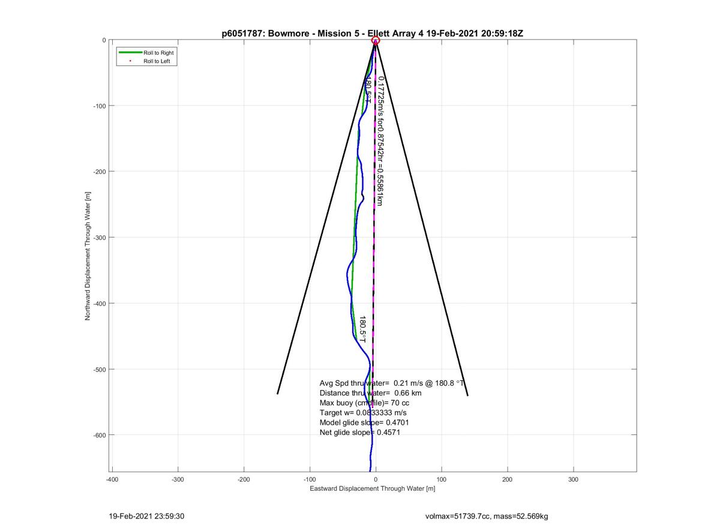Click the rotated '0.17725m/s for0.87542hr =0.55861km' label

(380, 141)
